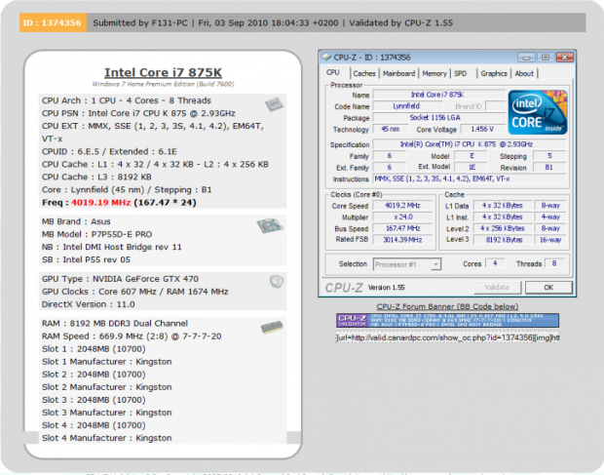The height and width of the screenshot is (475, 604).
Task: Minimize the CPU-Z window
Action: 526,58
